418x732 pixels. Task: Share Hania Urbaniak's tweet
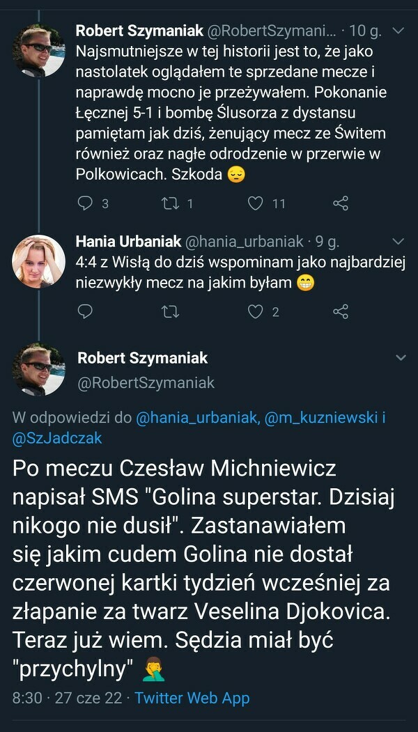(x=341, y=311)
